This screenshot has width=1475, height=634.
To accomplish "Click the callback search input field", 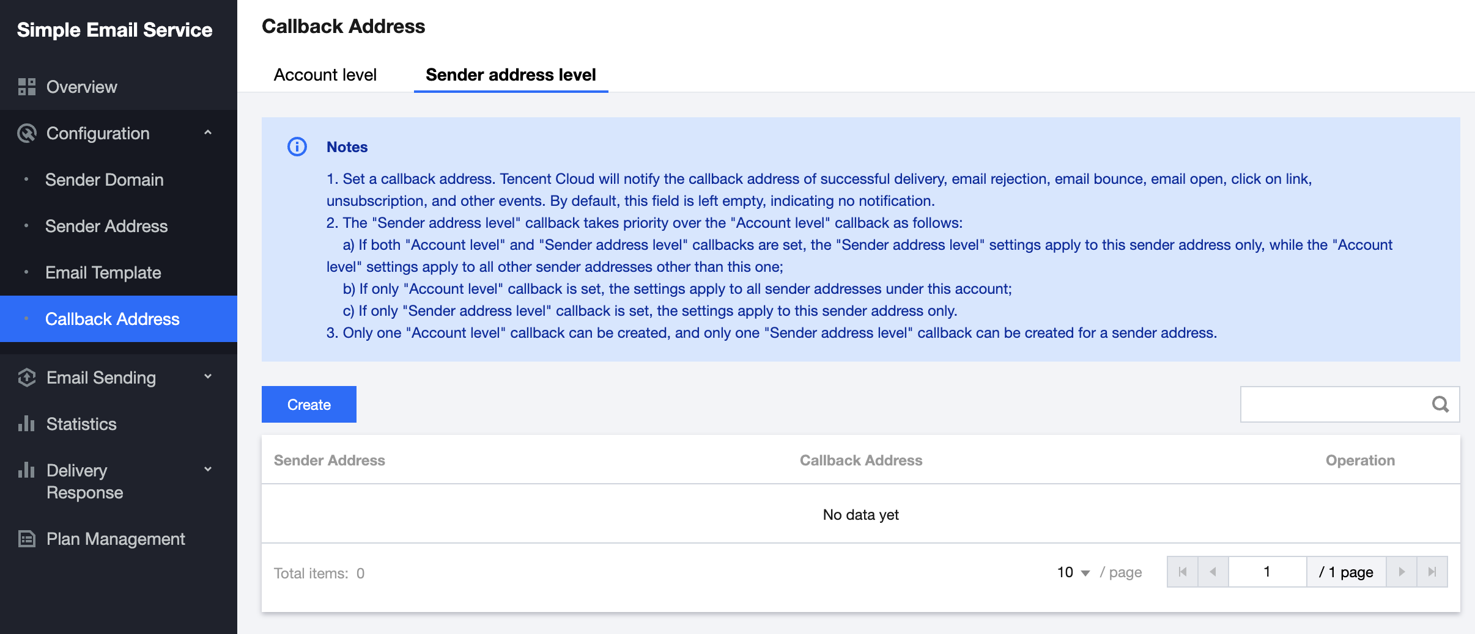I will click(x=1333, y=404).
